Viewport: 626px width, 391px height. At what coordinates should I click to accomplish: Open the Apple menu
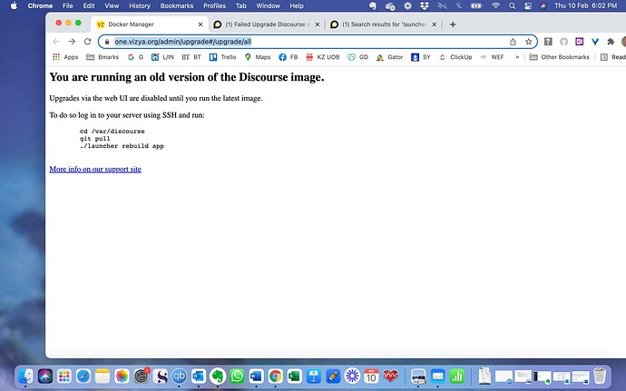pyautogui.click(x=14, y=5)
